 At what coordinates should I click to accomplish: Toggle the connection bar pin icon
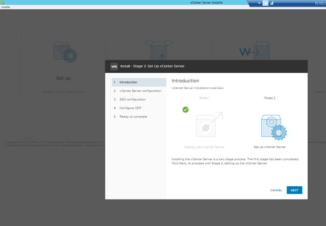[x=265, y=3]
